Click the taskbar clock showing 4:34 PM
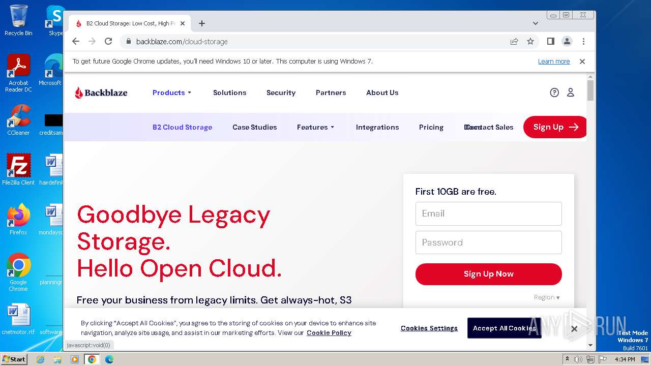The image size is (651, 366). [x=625, y=359]
